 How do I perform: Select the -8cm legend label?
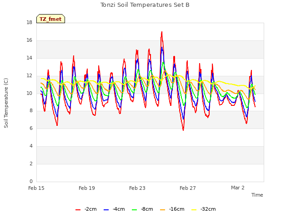pyautogui.click(x=147, y=209)
